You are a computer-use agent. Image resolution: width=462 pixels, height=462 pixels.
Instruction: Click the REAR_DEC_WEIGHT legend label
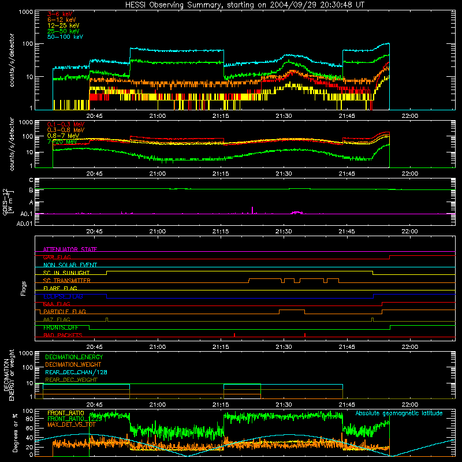click(71, 380)
